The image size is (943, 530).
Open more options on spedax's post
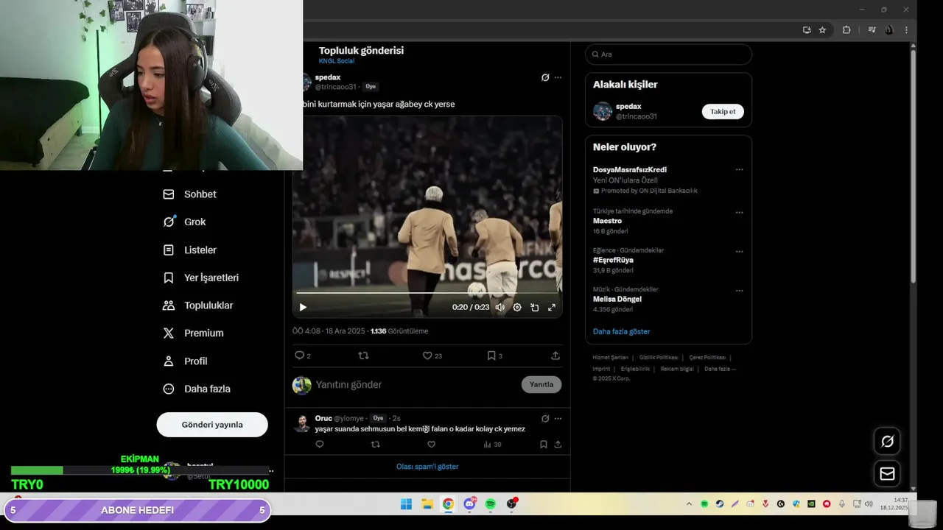[x=558, y=77]
